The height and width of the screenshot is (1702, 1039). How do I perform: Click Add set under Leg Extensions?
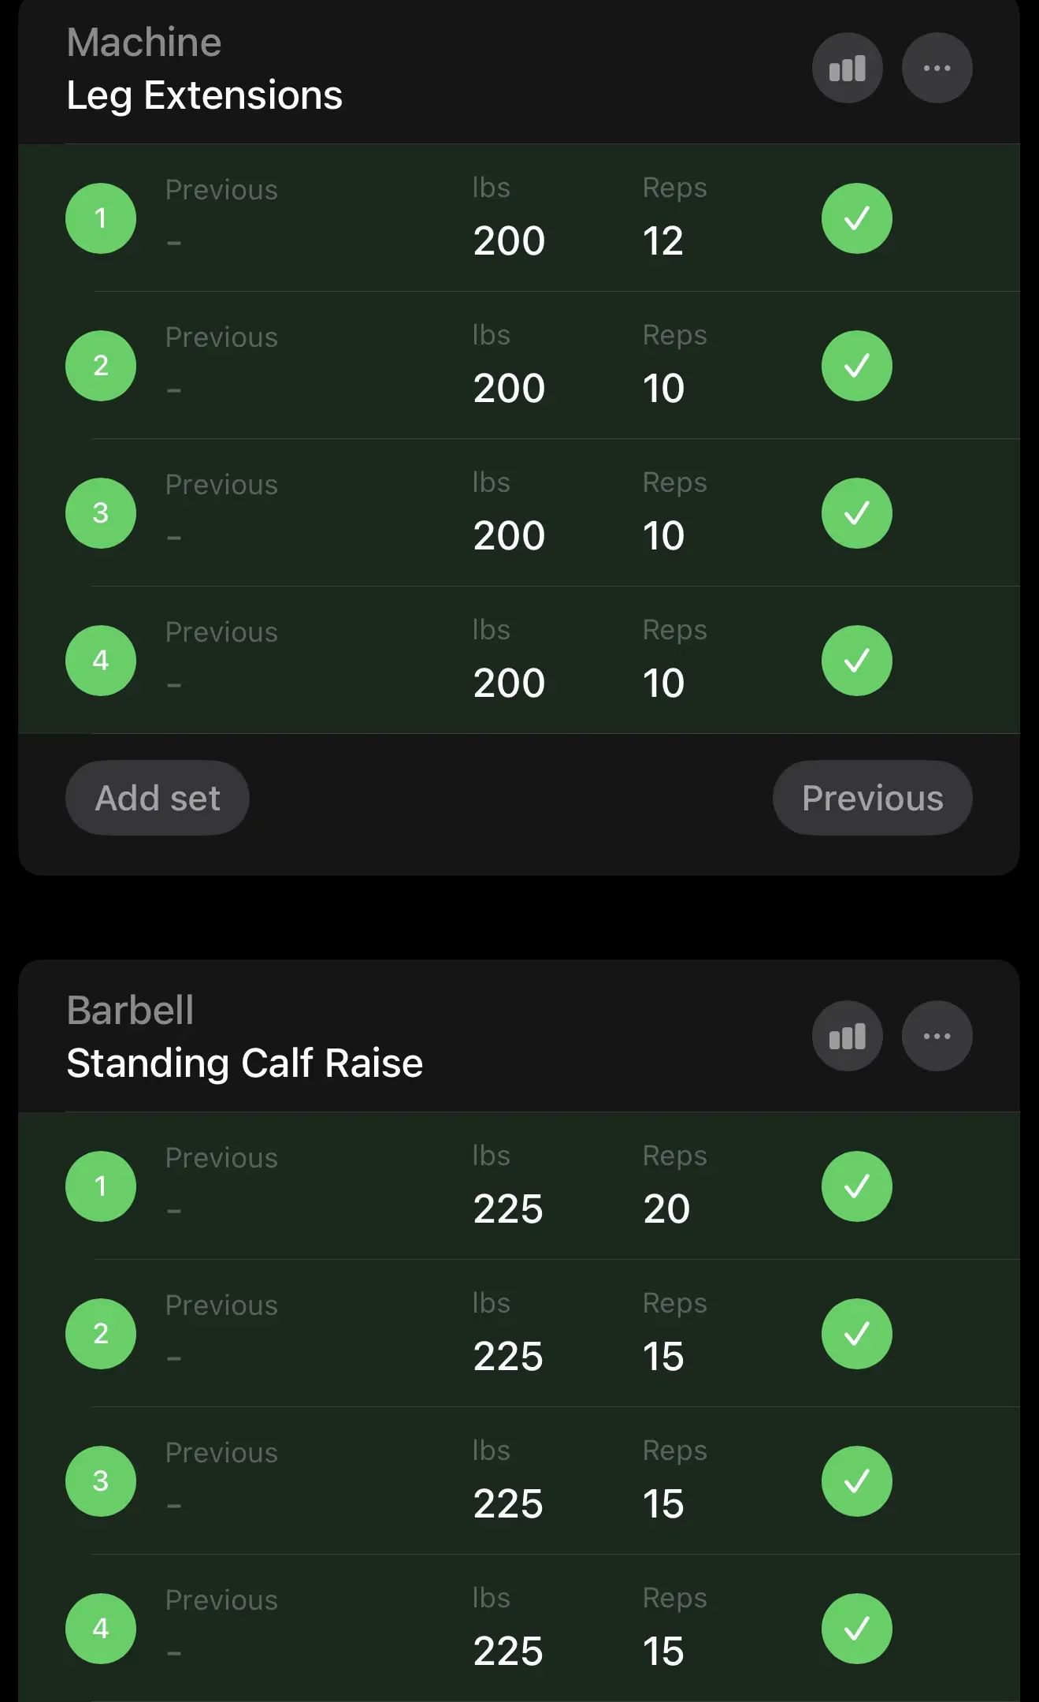[158, 798]
